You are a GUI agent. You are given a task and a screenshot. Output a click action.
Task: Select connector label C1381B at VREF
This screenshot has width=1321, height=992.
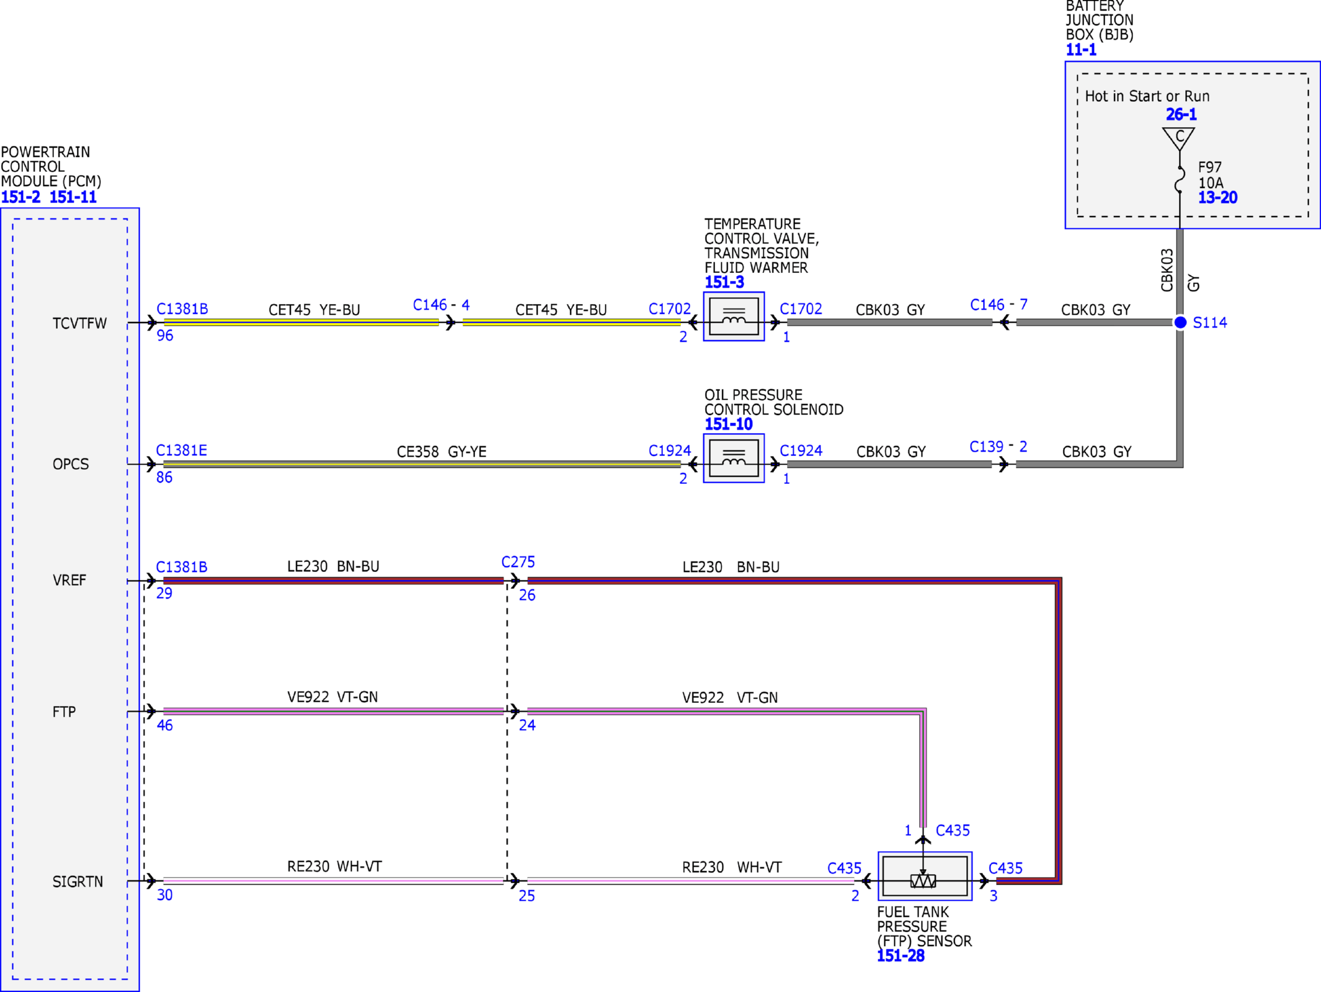[182, 567]
